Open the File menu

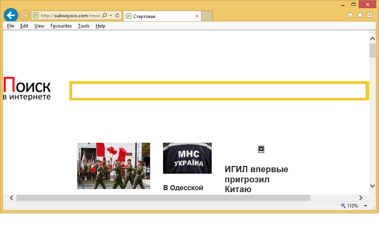[x=11, y=26]
